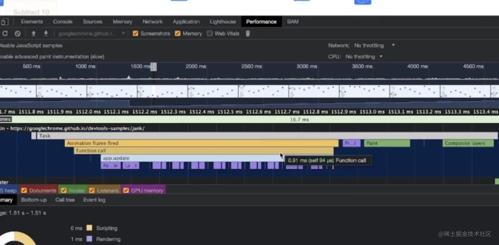Click the 4500 ms overview ruler mark
Viewport: 499px width, 245px height.
pos(473,66)
